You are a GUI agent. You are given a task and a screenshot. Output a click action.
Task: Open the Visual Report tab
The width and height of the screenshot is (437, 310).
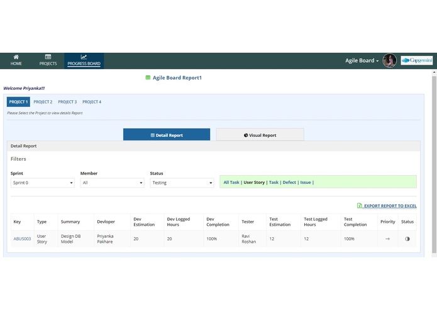260,134
